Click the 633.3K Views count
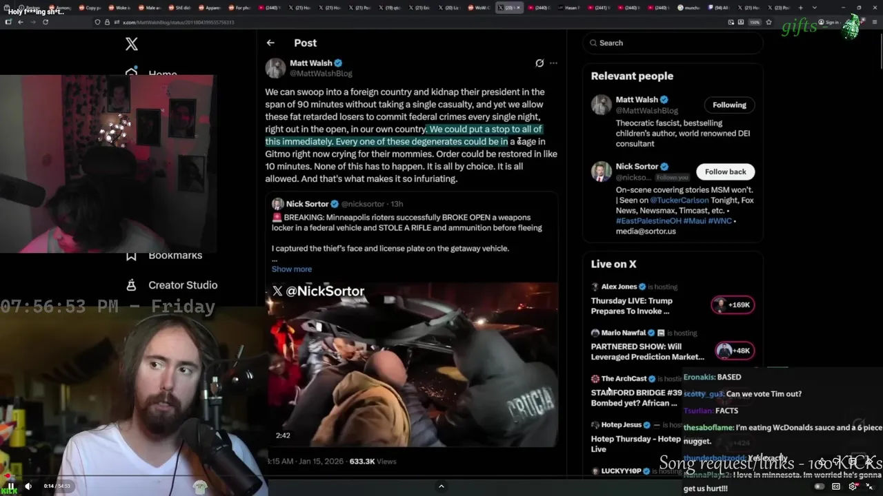883x496 pixels. [x=373, y=462]
